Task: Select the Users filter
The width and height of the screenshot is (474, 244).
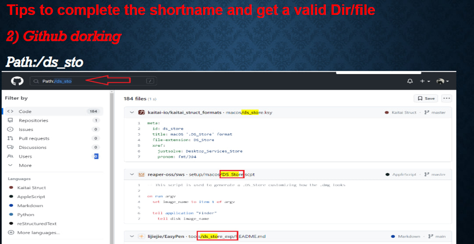Action: 53,156
